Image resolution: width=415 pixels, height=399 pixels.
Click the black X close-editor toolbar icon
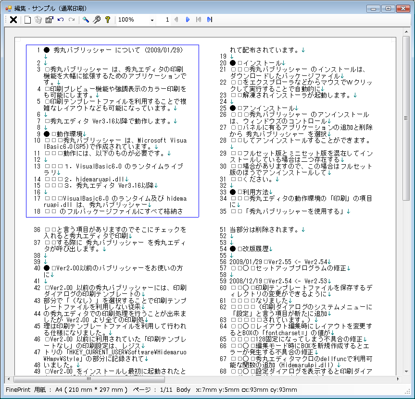13,20
